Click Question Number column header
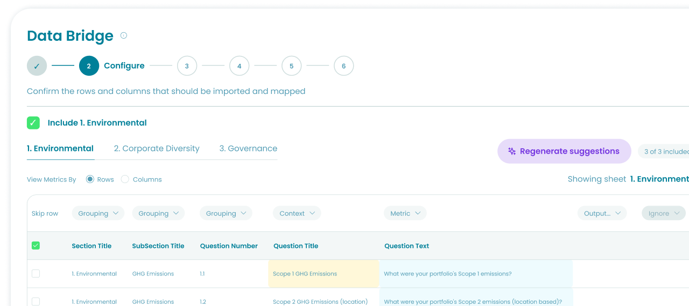The image size is (689, 306). click(x=229, y=246)
